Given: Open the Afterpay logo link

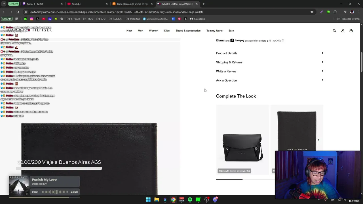Looking at the screenshot, I should coord(237,41).
